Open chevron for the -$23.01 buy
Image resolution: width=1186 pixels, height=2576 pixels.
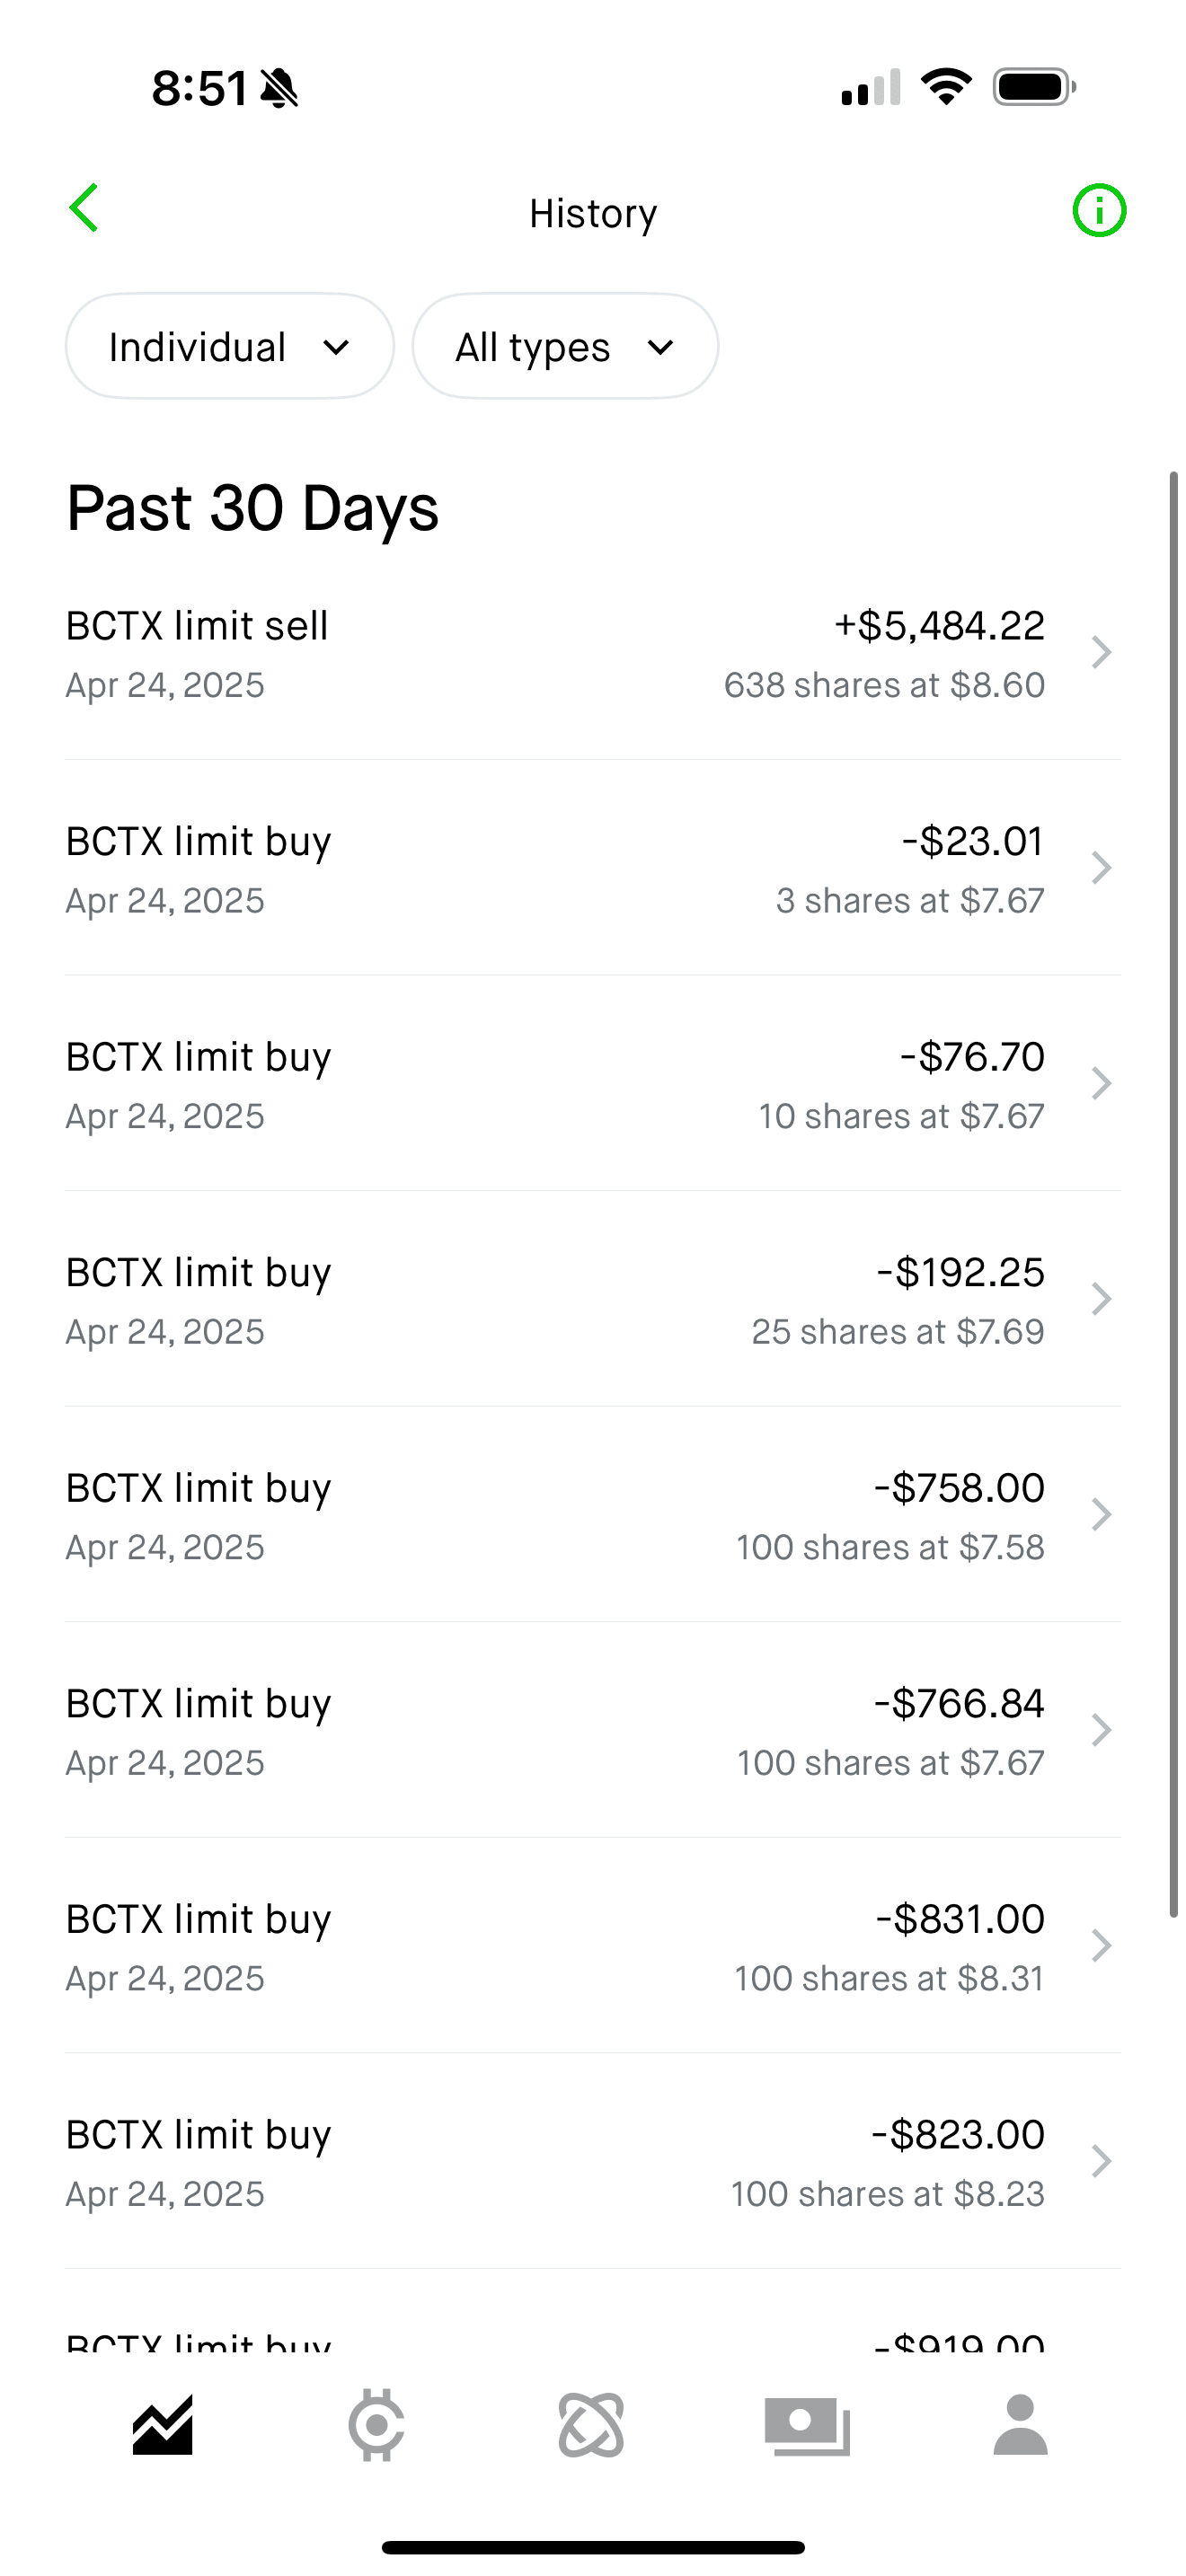[1101, 868]
